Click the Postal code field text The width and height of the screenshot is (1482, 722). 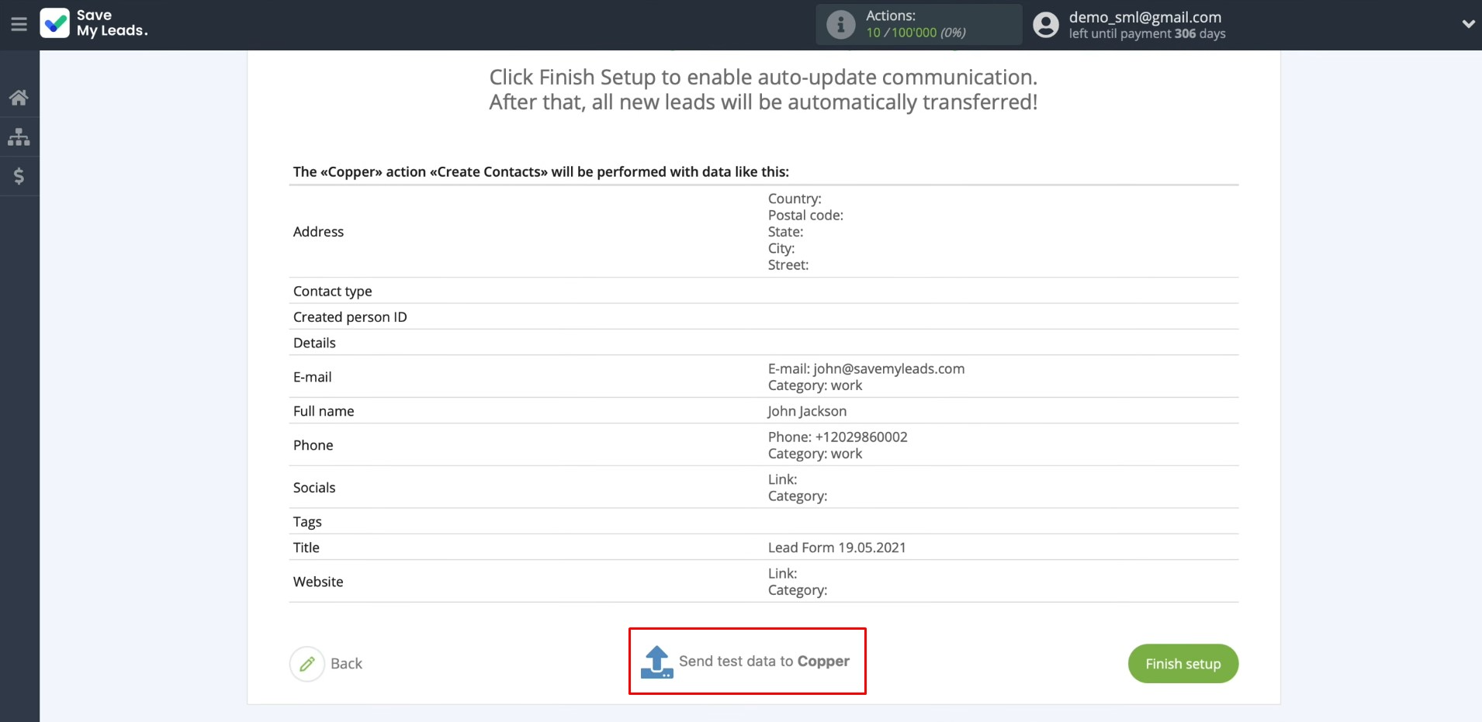click(805, 216)
